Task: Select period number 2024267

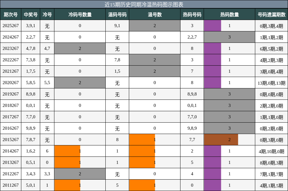Action: [x=11, y=37]
